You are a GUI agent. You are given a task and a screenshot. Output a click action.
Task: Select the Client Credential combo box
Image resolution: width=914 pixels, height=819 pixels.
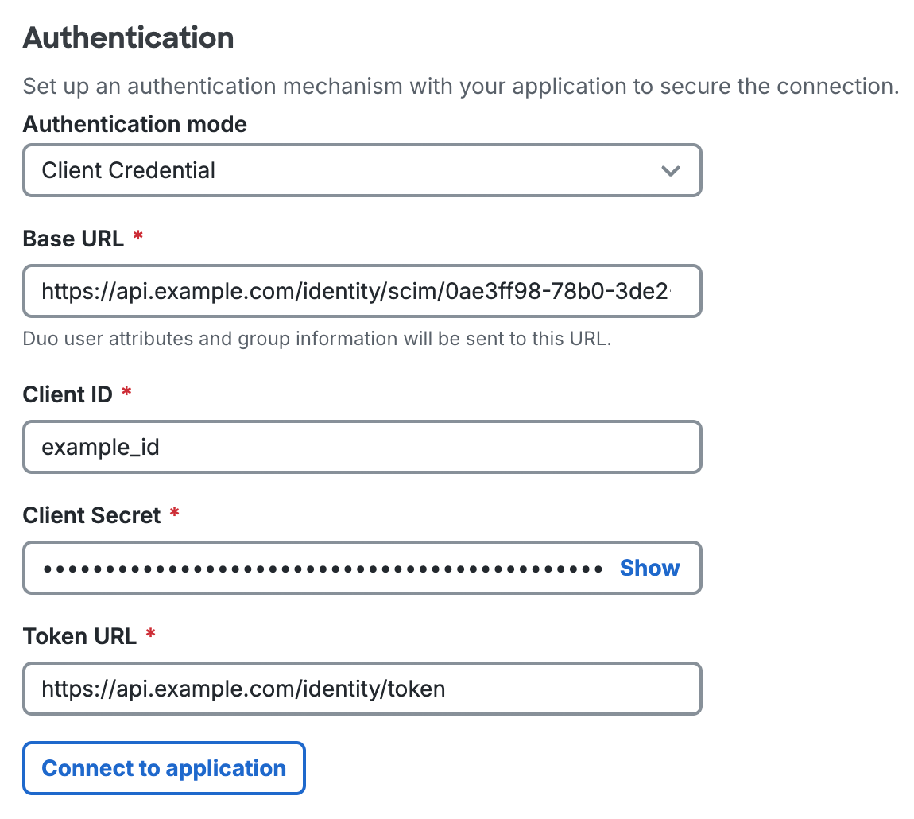coord(362,170)
